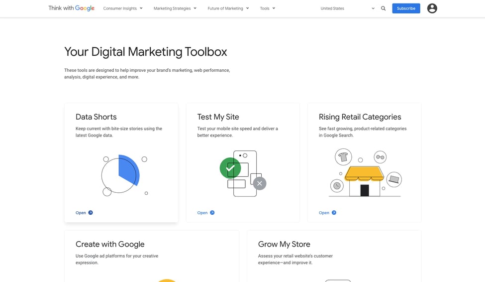Click the search magnifier icon
Image resolution: width=485 pixels, height=282 pixels.
(383, 8)
